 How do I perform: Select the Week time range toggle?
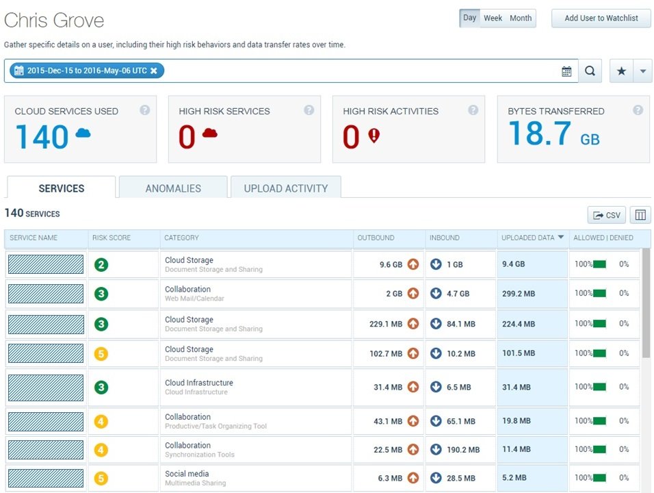coord(493,18)
